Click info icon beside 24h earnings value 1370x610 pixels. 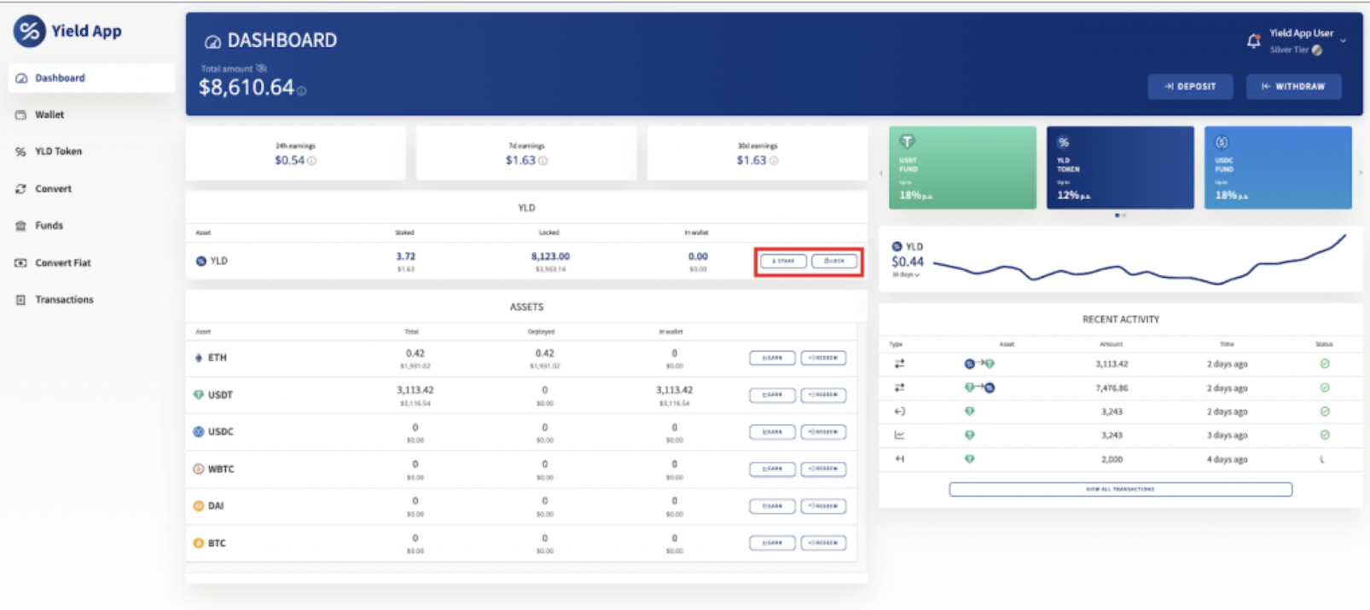tap(311, 160)
